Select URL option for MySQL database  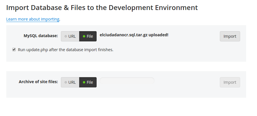tap(70, 36)
